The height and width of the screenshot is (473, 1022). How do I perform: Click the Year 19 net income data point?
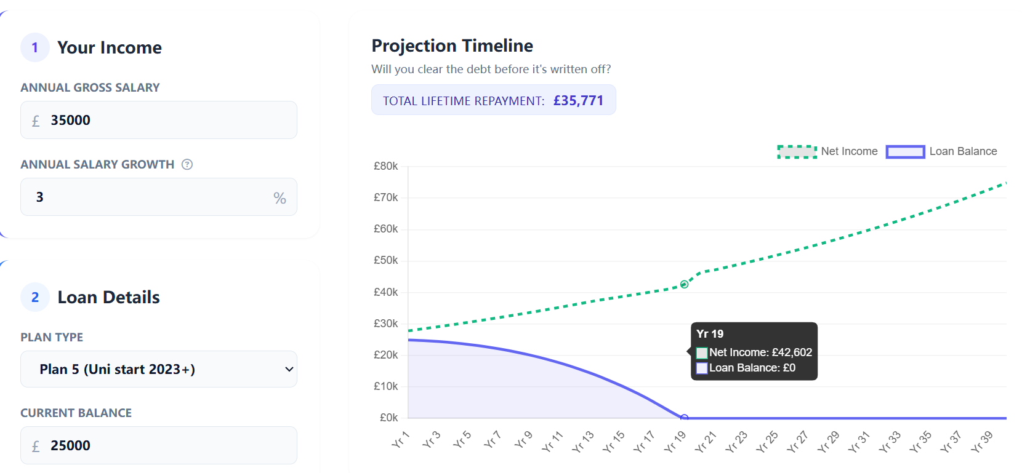pyautogui.click(x=684, y=284)
